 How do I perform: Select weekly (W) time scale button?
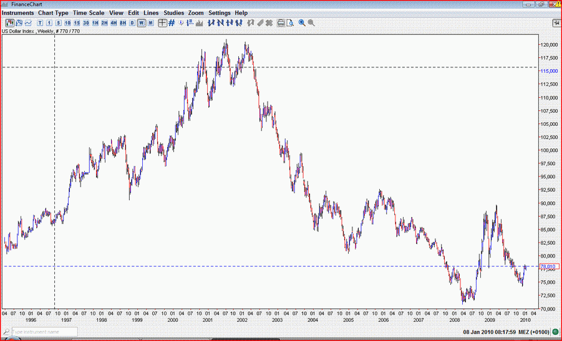[x=142, y=23]
